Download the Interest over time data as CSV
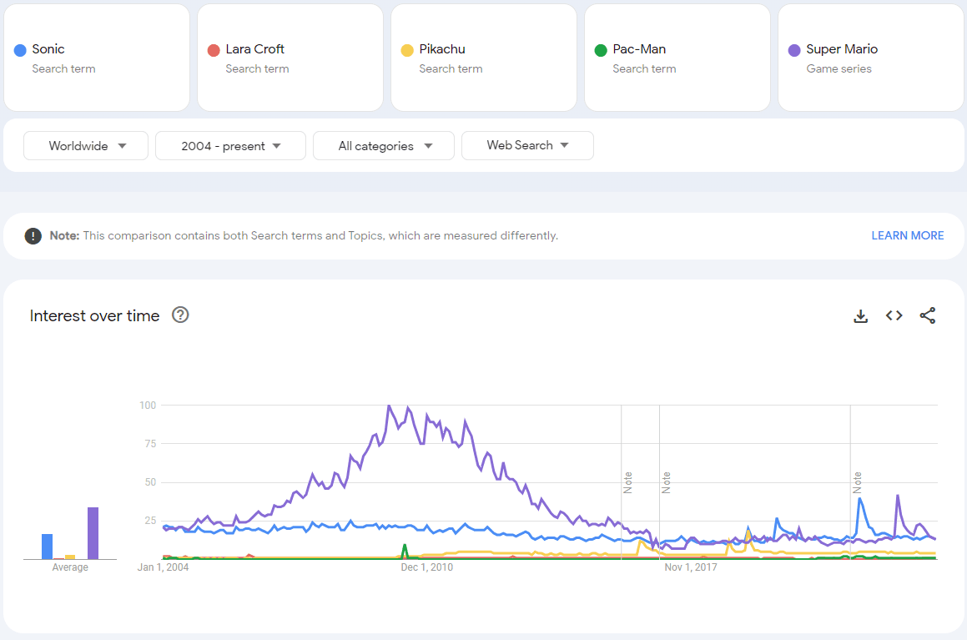967x640 pixels. click(x=860, y=316)
